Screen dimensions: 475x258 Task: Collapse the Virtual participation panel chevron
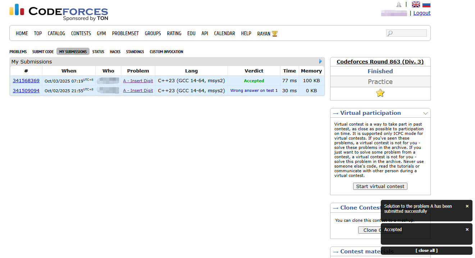pyautogui.click(x=425, y=113)
